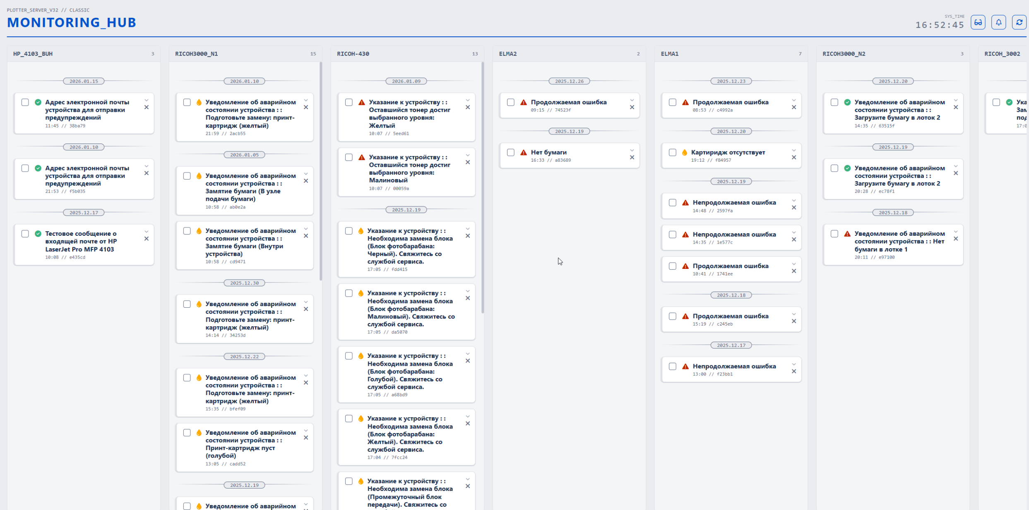The height and width of the screenshot is (510, 1029).
Task: Dismiss card 38ba79 with its X icon
Action: tap(147, 107)
